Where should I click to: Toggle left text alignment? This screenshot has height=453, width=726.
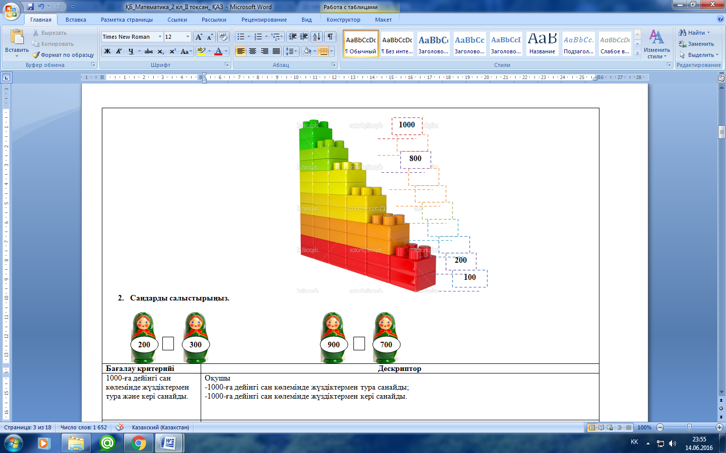(x=241, y=51)
